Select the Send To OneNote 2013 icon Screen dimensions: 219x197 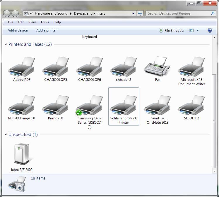point(157,105)
